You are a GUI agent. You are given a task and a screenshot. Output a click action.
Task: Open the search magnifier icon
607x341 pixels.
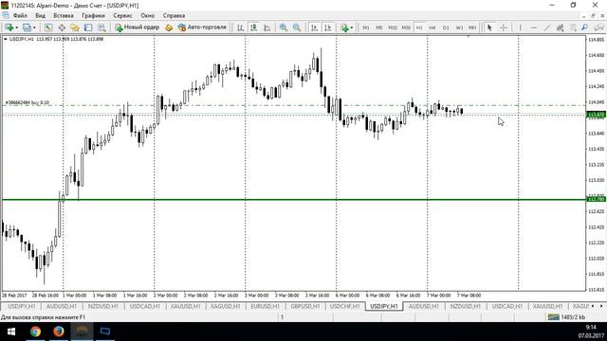[x=584, y=27]
